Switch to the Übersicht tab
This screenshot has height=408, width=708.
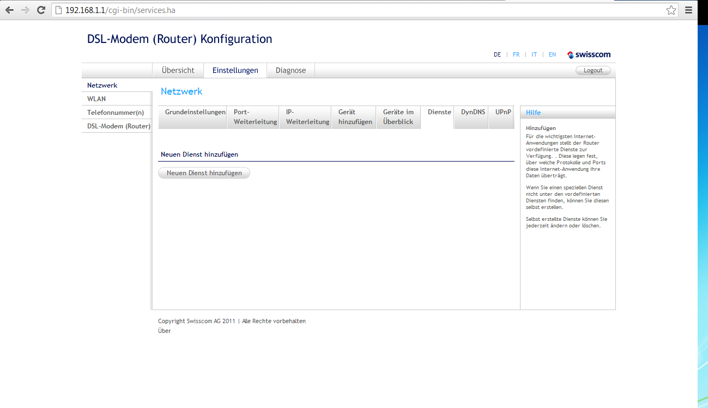coord(178,70)
